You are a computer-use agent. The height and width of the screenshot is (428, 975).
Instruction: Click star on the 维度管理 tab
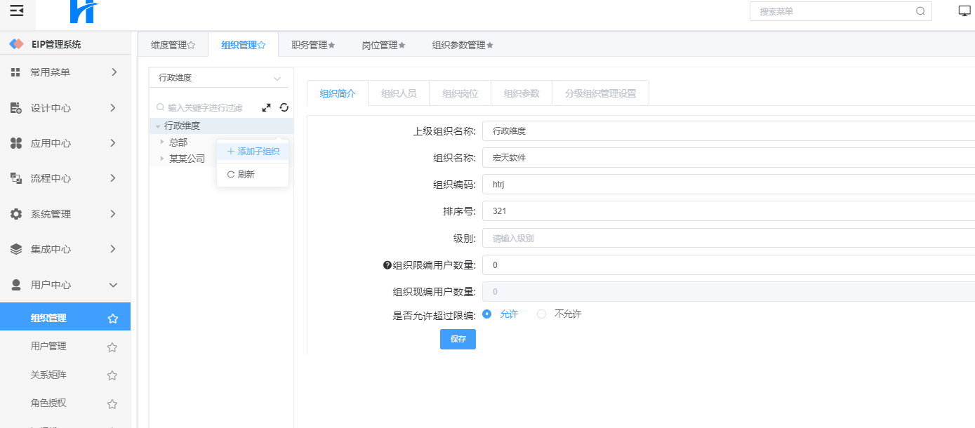(x=192, y=45)
